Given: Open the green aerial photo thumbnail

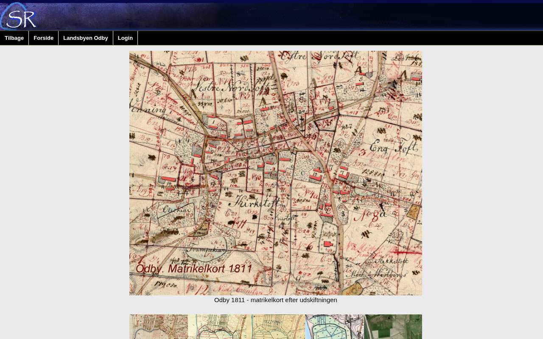Looking at the screenshot, I should point(393,327).
